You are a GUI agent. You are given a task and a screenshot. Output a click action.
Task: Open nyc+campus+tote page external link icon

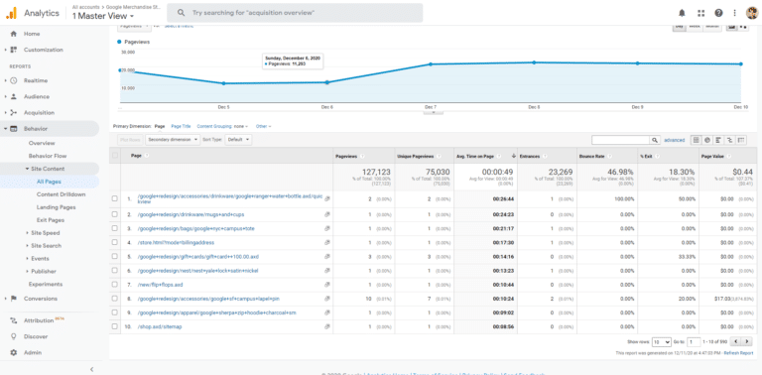pos(327,228)
